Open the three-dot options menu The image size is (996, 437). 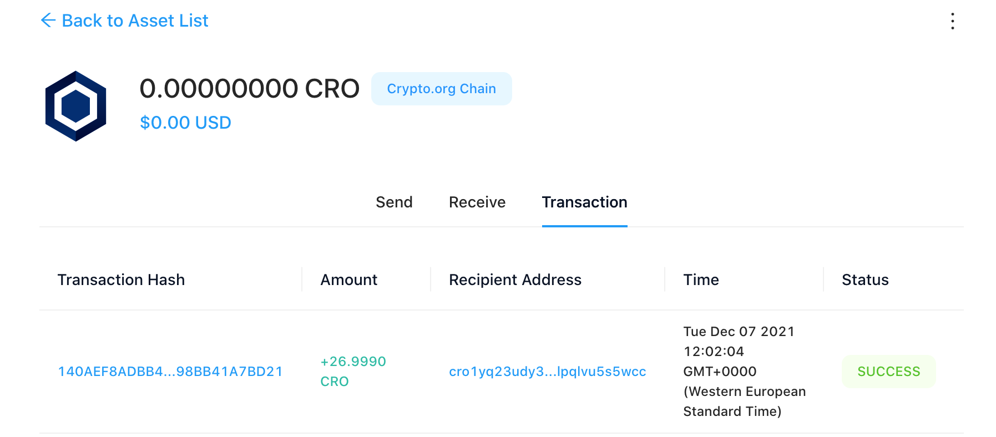tap(952, 21)
